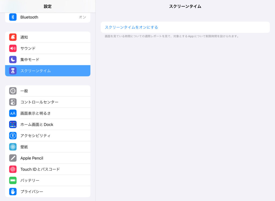275x201 pixels.
Task: Tap the red 通知 bell icon
Action: click(13, 37)
